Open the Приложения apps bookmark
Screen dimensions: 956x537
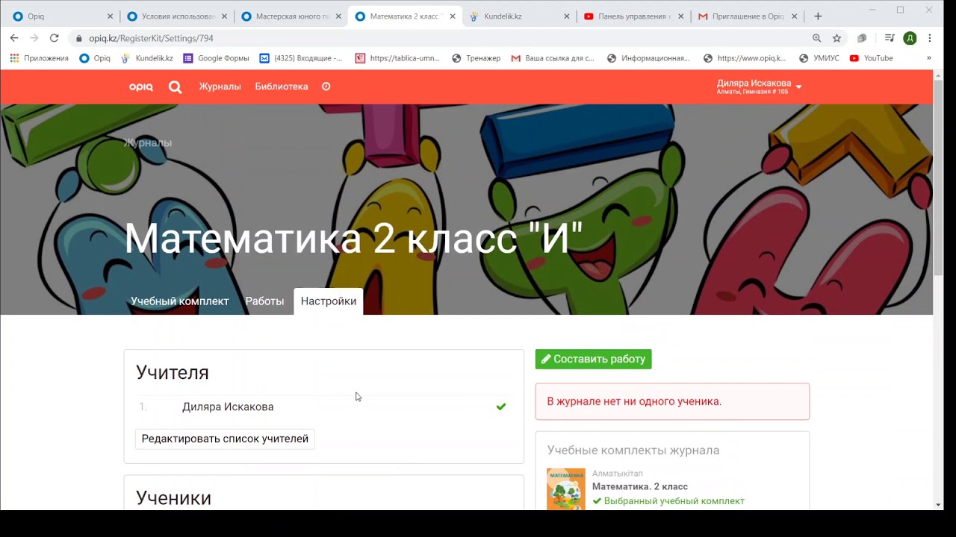[39, 58]
